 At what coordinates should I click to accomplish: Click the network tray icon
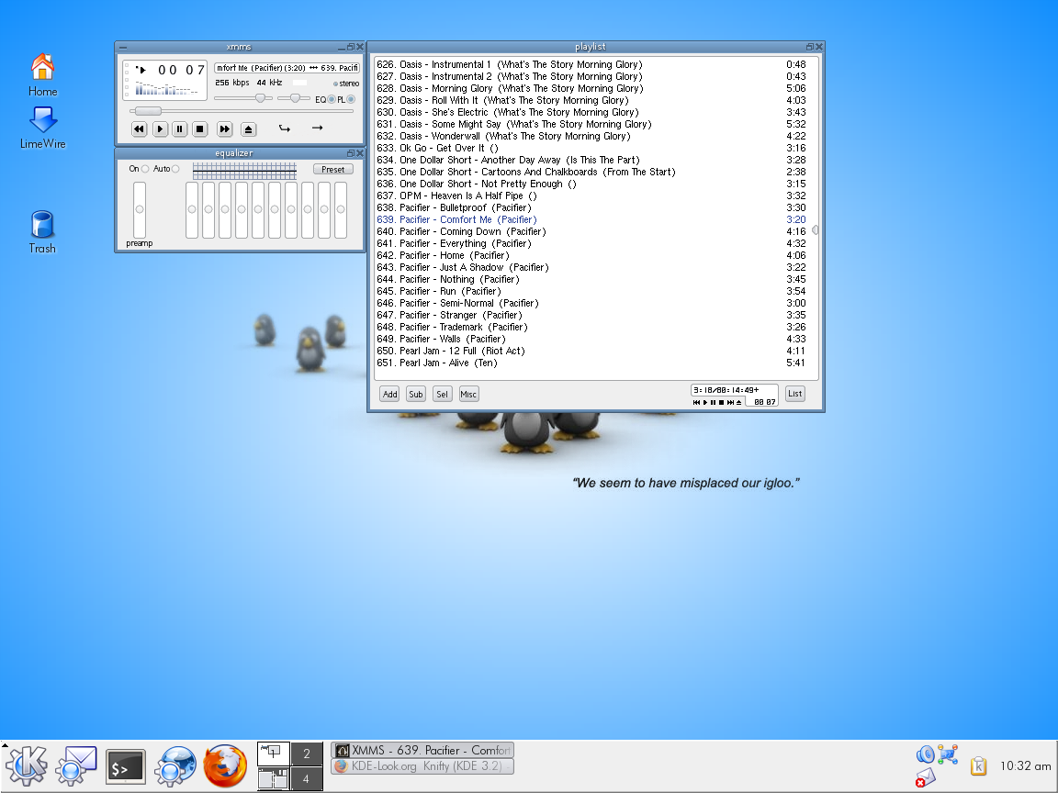(x=948, y=754)
